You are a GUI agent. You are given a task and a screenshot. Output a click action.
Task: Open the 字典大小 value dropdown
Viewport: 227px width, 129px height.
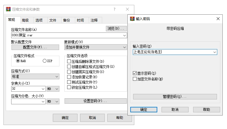(x=43, y=89)
